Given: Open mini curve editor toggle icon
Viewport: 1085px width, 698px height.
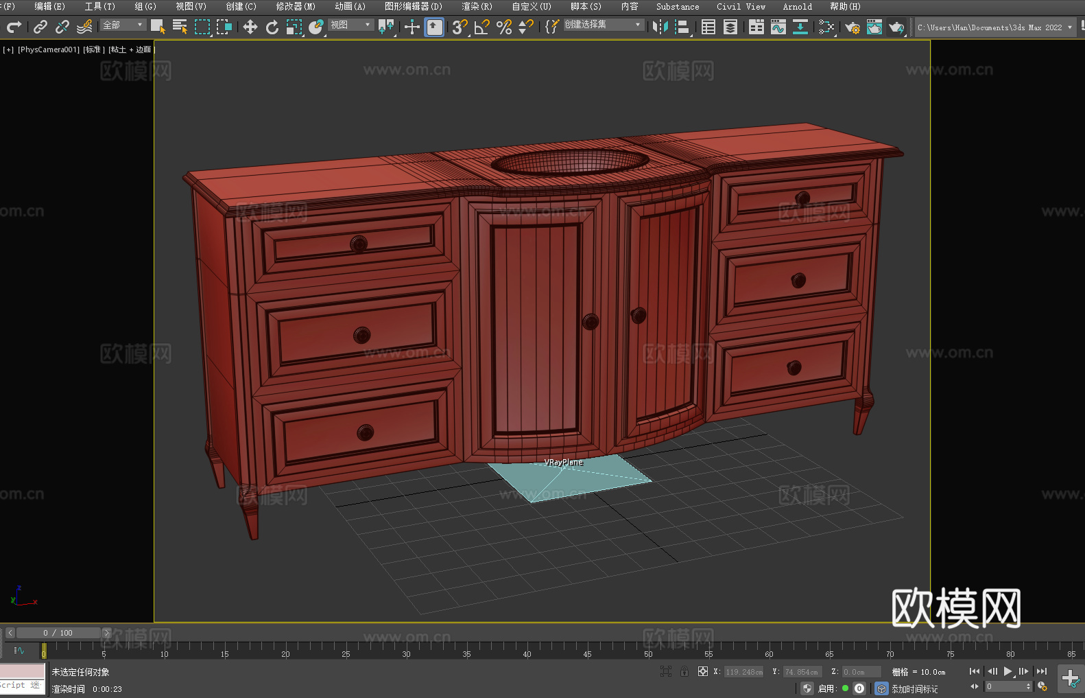Looking at the screenshot, I should [19, 650].
